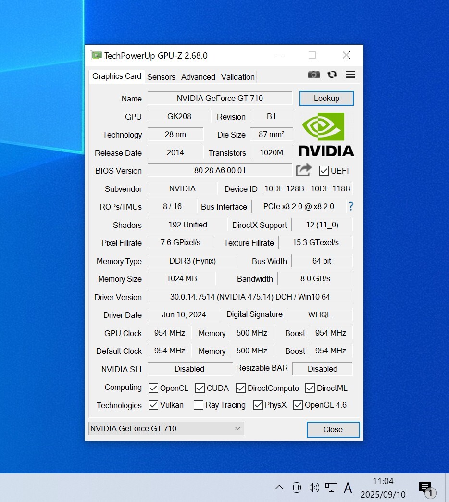Image resolution: width=449 pixels, height=502 pixels.
Task: Click the Texture Fillrate field
Action: 315,242
